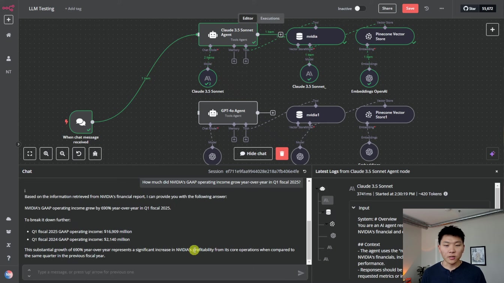Click the bug debug button
Screen dimensions: 504x283
click(x=95, y=153)
